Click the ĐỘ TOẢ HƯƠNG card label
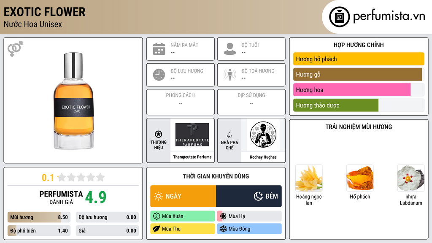The width and height of the screenshot is (432, 243). 258,71
